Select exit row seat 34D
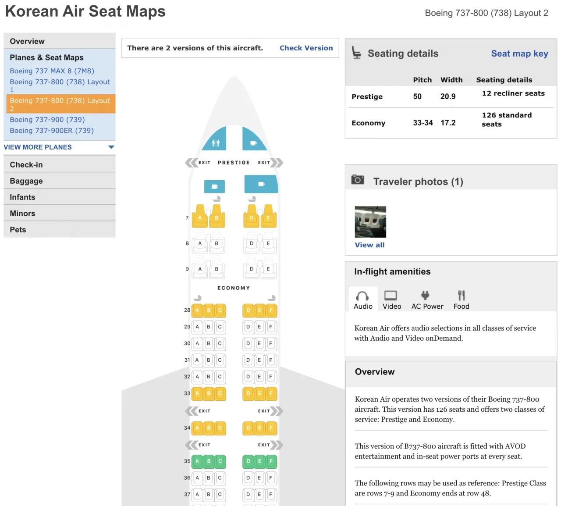Viewport: 561px width, 506px height. pos(248,428)
